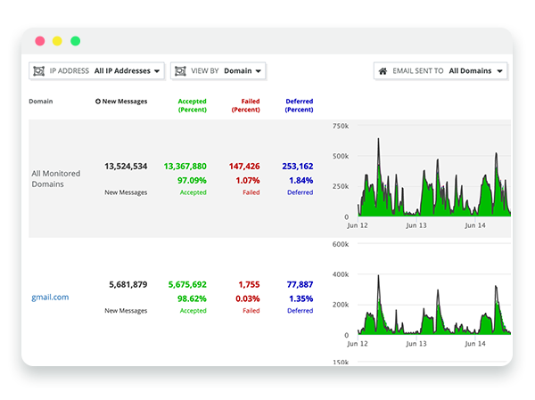Screen dimensions: 535x400
Task: Click the sort icon next to New Messages
Action: [x=98, y=102]
